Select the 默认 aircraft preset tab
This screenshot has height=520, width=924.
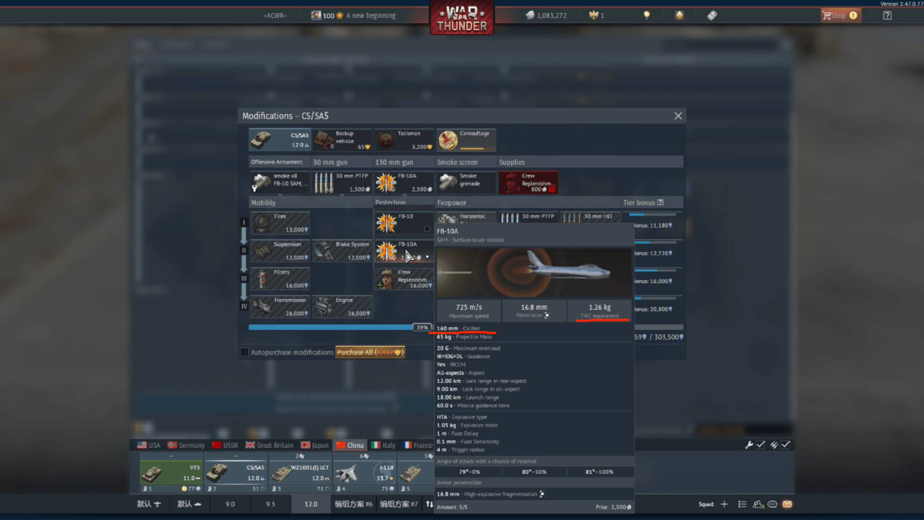pos(149,504)
